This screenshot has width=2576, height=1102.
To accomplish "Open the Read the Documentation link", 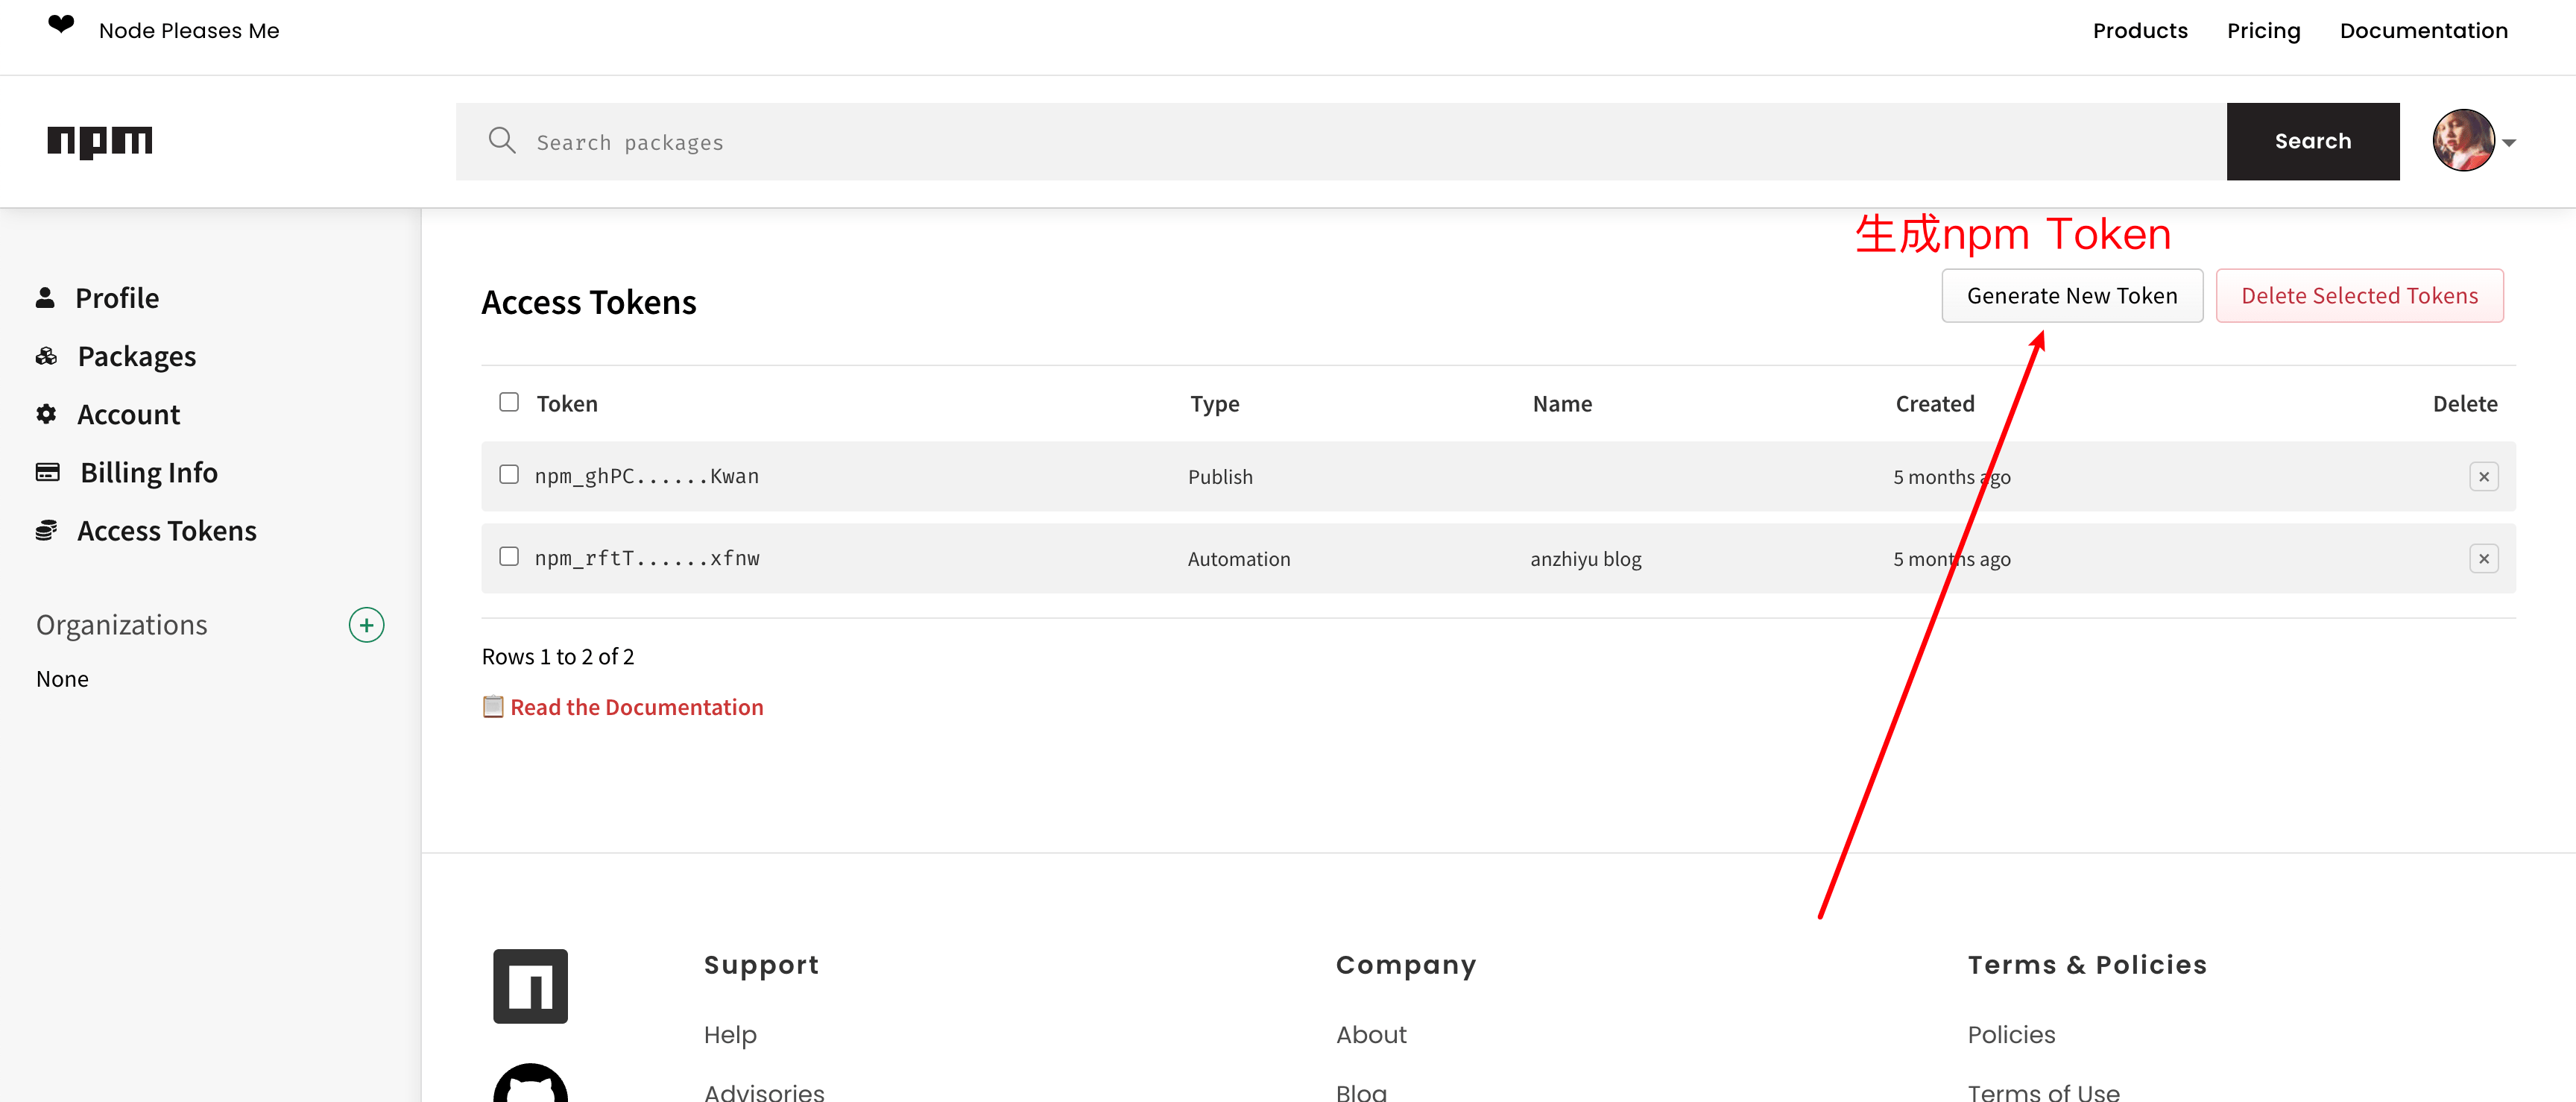I will click(636, 707).
